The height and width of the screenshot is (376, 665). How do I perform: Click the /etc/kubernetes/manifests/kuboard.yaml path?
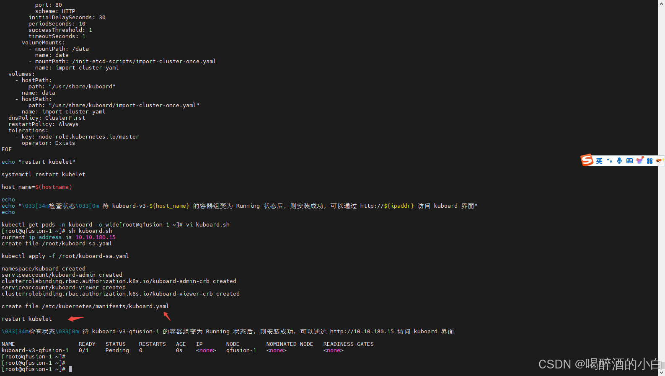105,306
